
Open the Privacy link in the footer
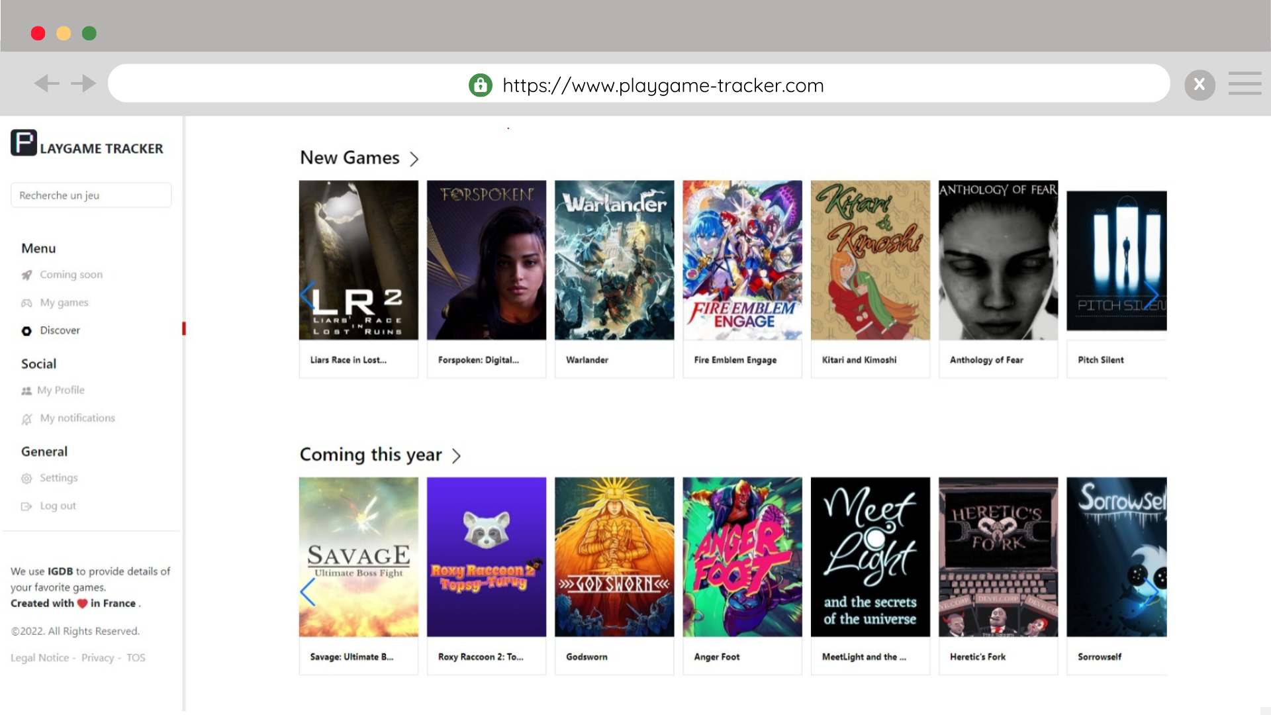point(98,657)
